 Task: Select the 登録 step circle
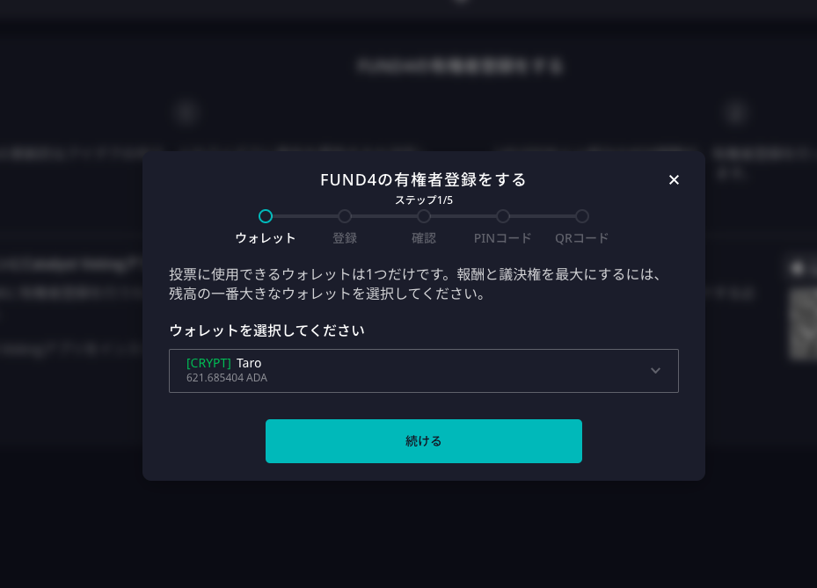345,216
